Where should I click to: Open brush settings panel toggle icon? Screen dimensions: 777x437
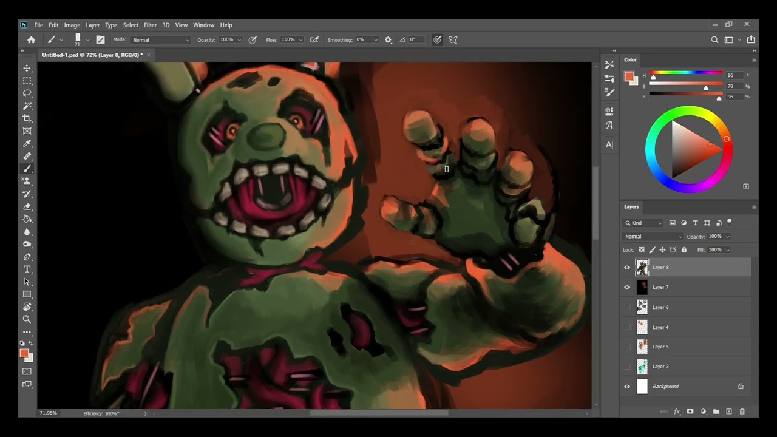(101, 40)
